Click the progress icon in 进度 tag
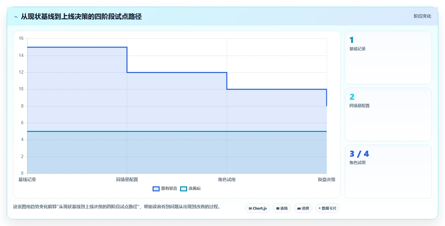This screenshot has height=226, width=445. 299,208
